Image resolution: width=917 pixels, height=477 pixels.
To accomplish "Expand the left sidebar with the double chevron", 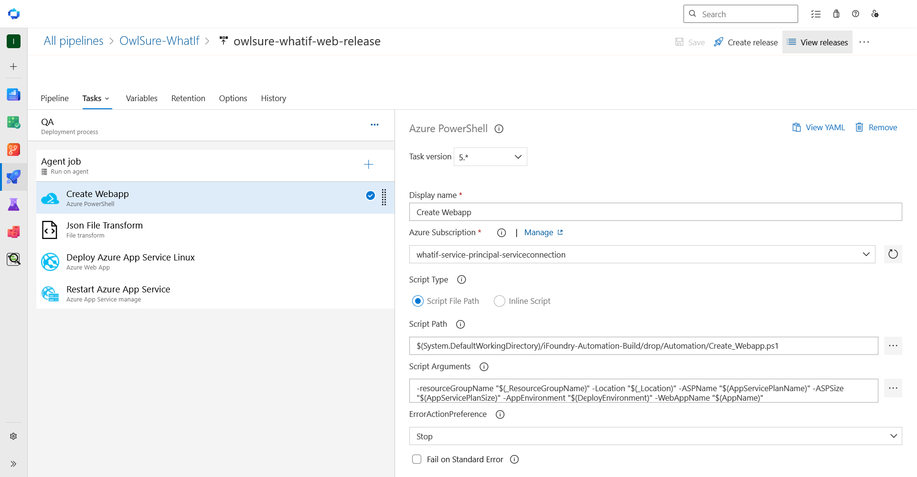I will point(13,464).
